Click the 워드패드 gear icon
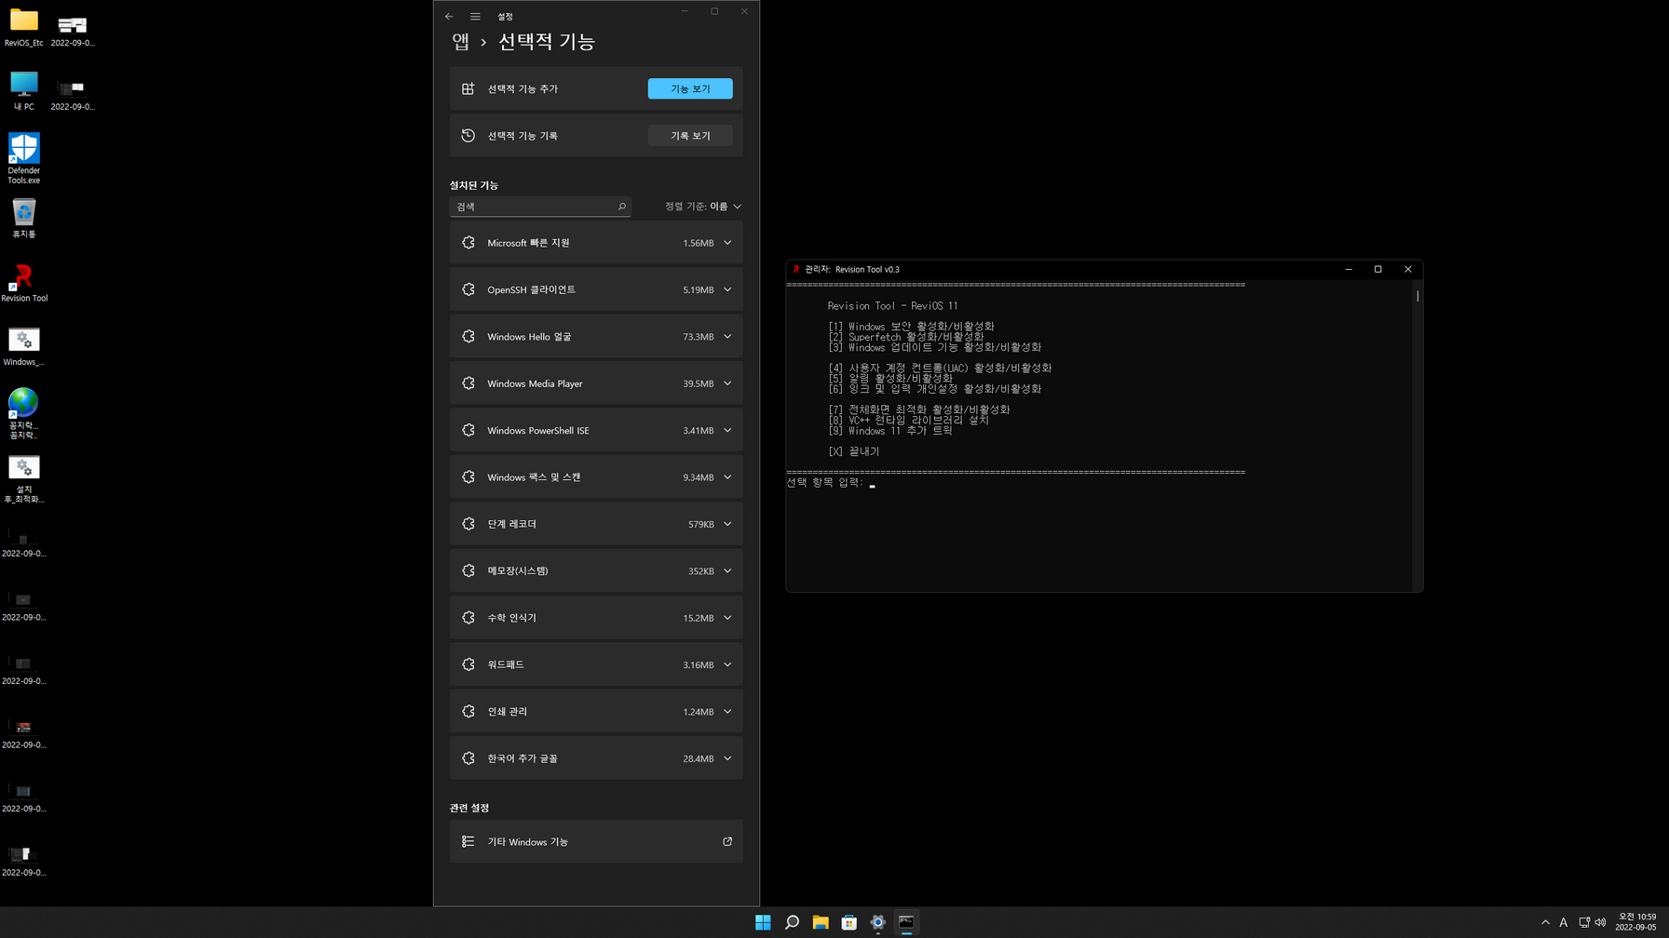1669x938 pixels. click(x=468, y=664)
